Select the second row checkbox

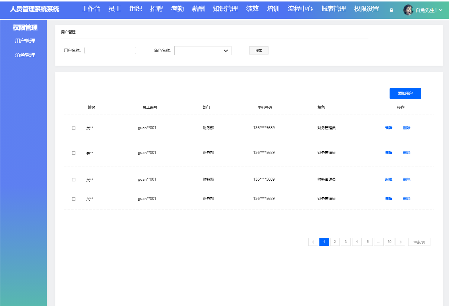pos(74,153)
